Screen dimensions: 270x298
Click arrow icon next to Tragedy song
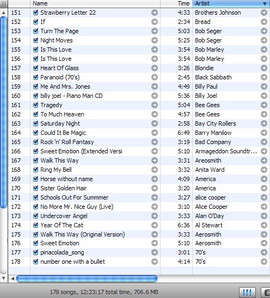coord(155,105)
